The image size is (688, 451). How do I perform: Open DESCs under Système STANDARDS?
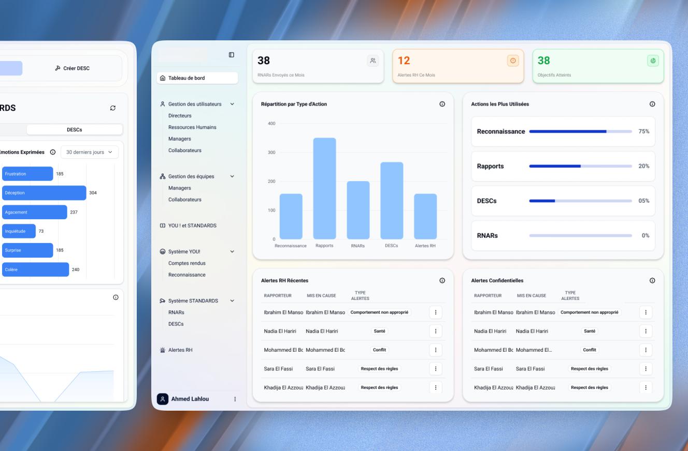176,324
